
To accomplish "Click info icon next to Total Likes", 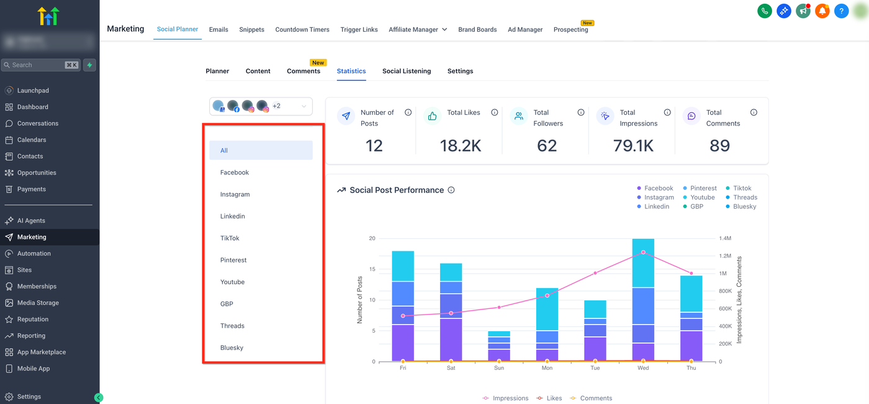I will [495, 112].
